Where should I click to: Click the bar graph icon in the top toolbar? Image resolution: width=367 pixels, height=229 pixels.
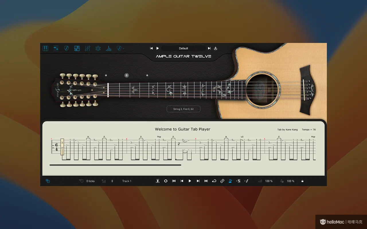click(108, 48)
